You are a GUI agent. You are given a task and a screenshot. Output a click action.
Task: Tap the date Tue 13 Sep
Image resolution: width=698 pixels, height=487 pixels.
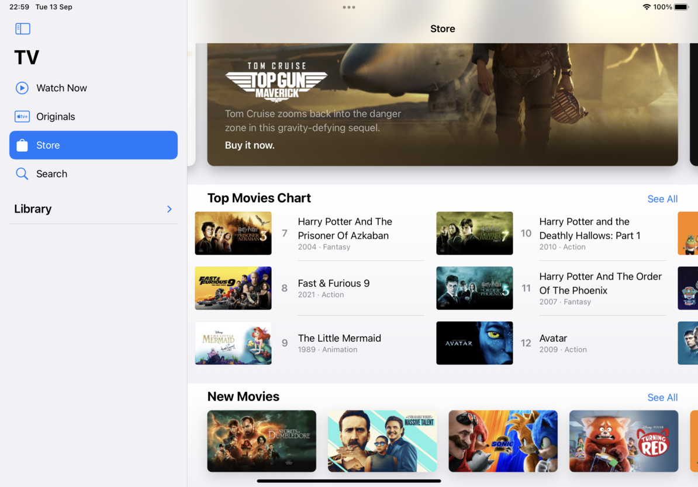54,7
